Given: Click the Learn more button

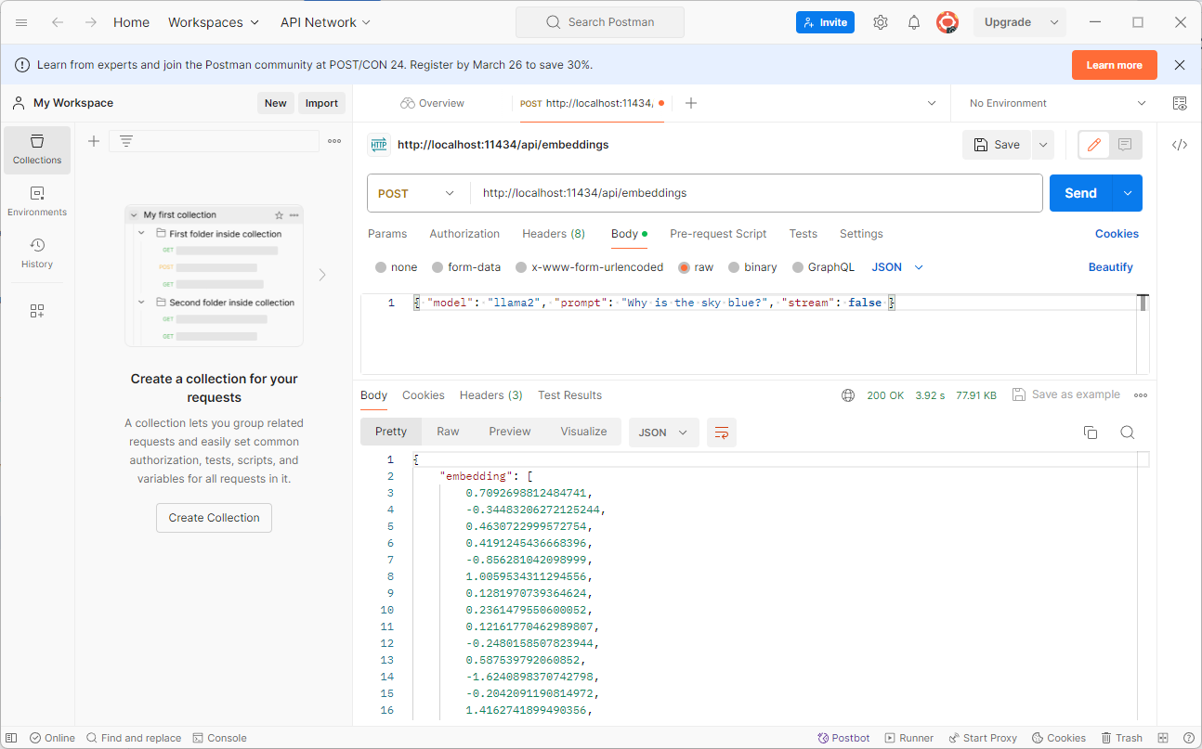Looking at the screenshot, I should point(1115,65).
